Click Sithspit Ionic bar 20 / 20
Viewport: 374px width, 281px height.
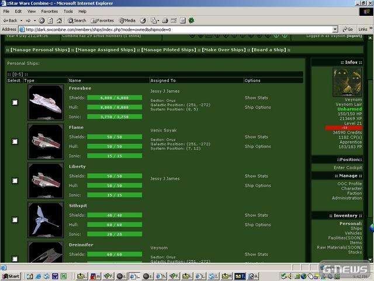pos(115,234)
